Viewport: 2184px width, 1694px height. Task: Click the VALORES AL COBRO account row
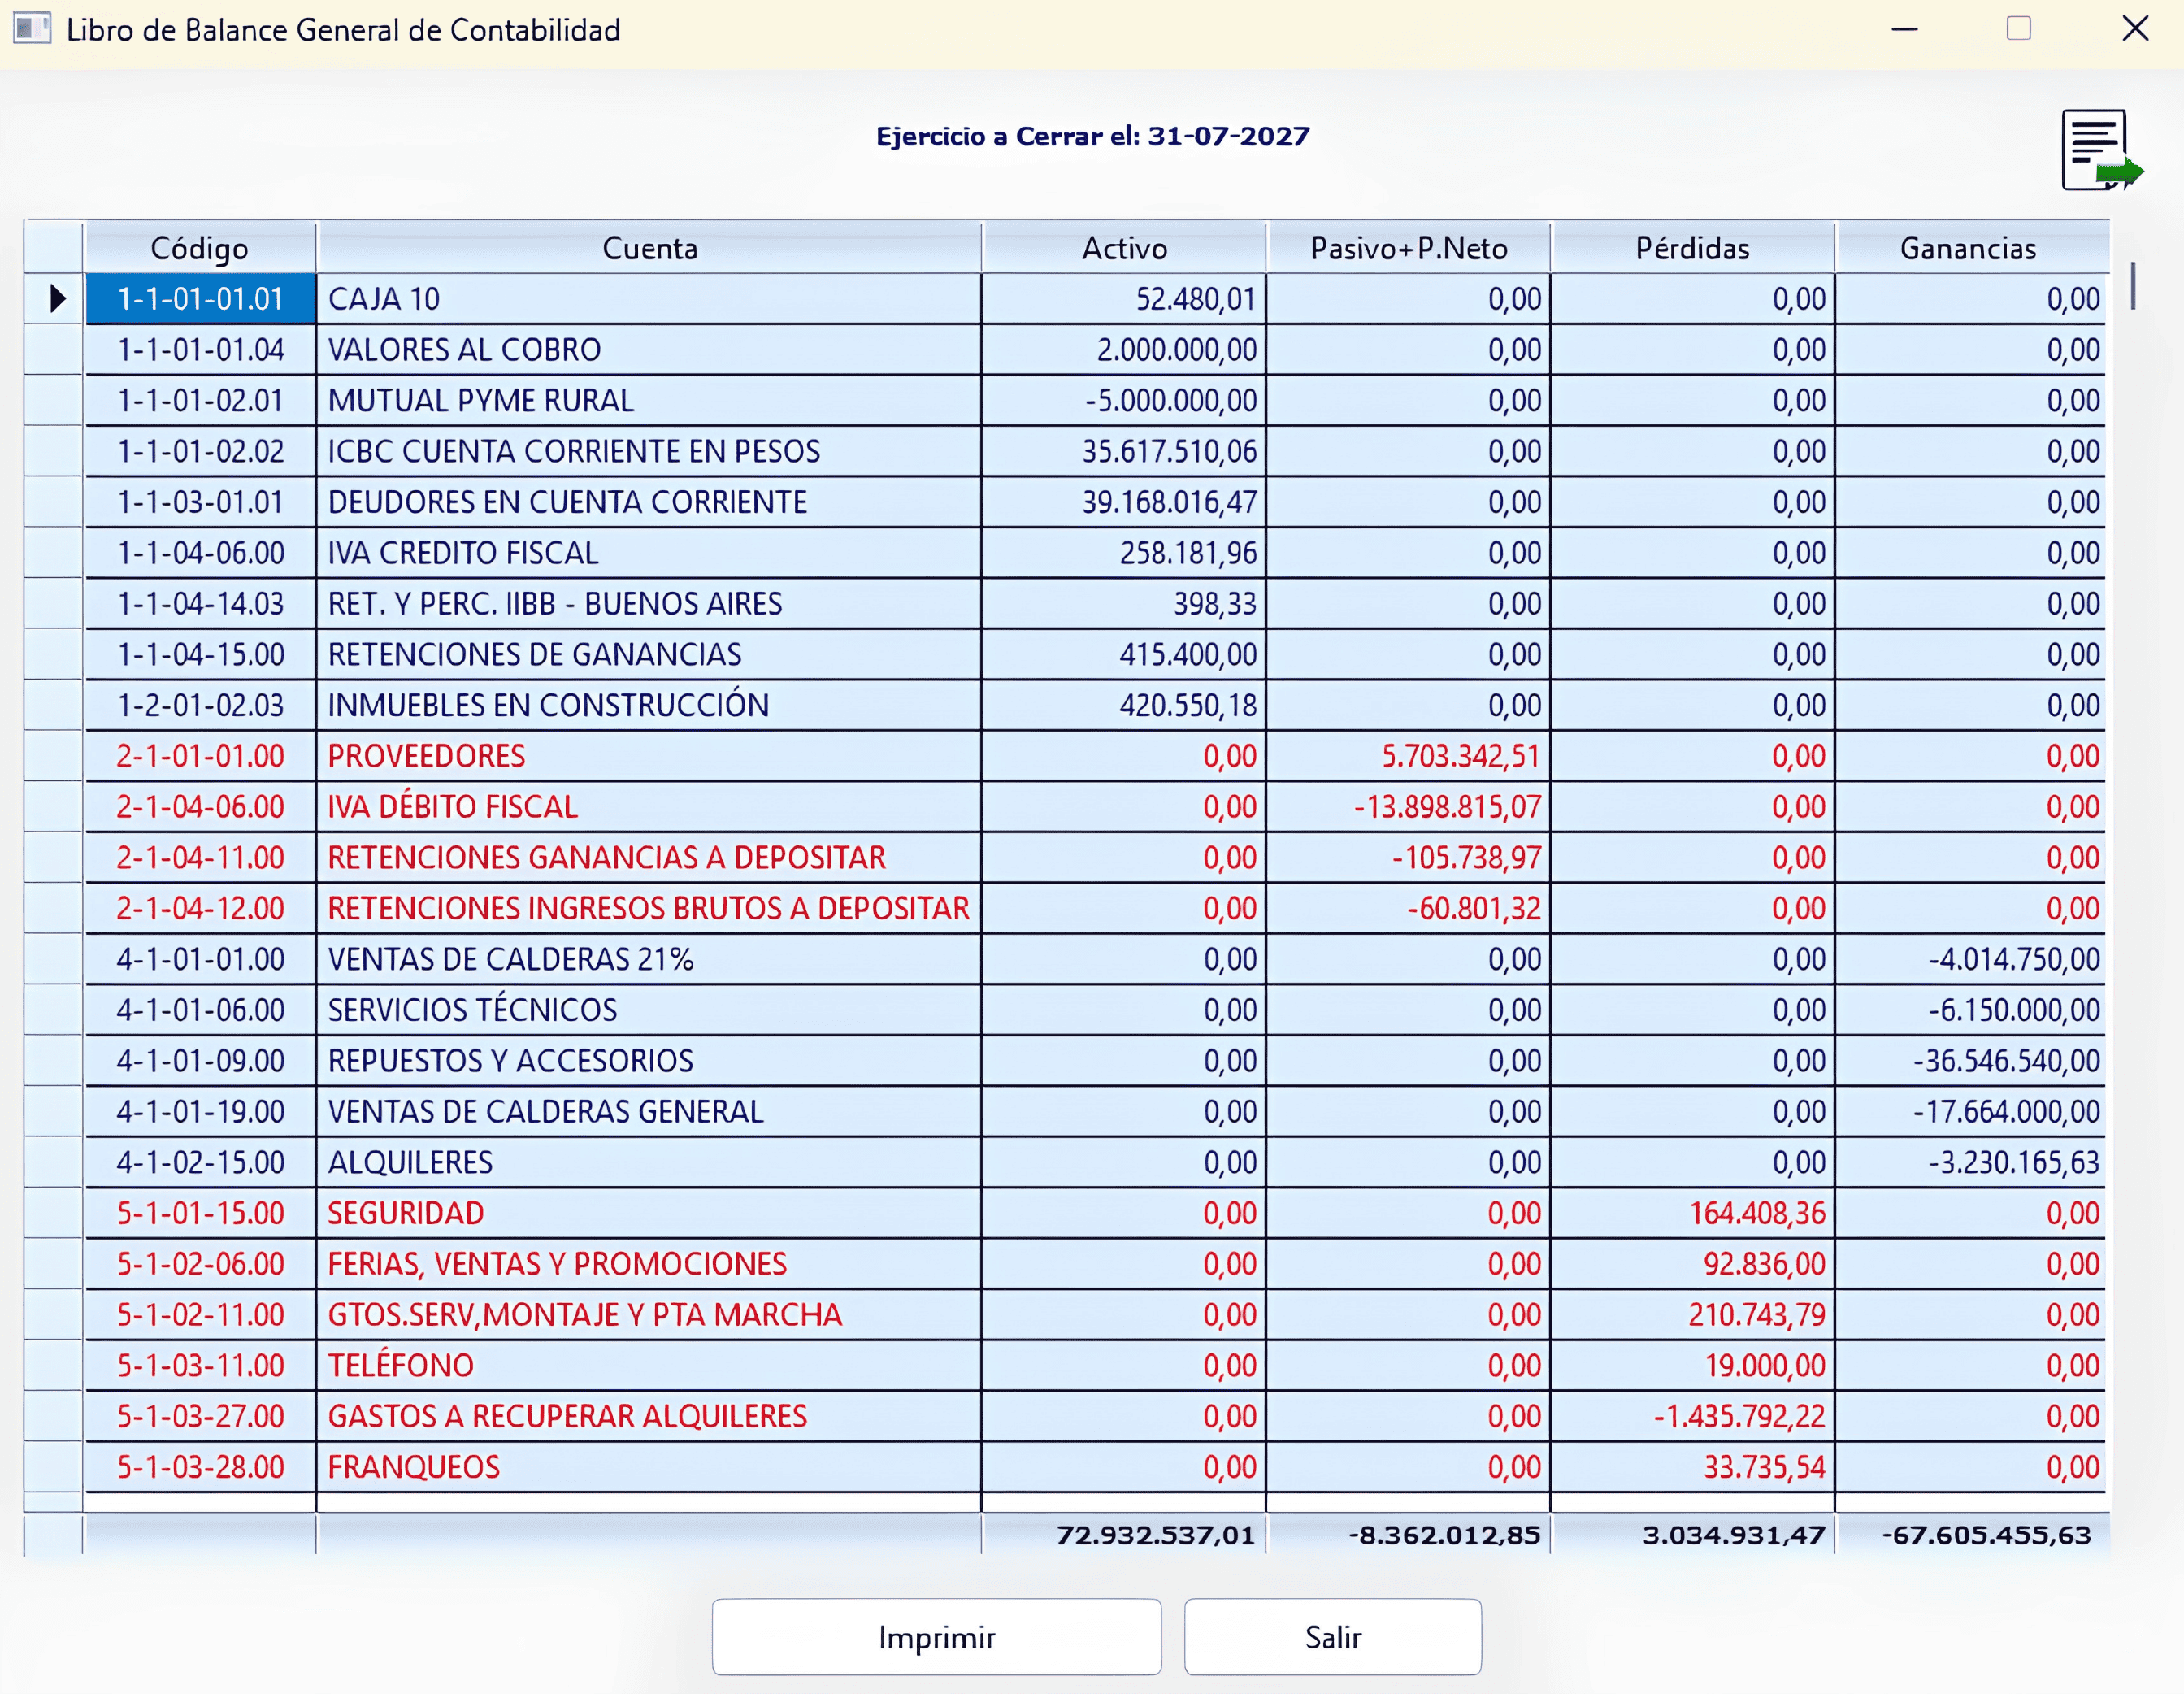pos(649,350)
